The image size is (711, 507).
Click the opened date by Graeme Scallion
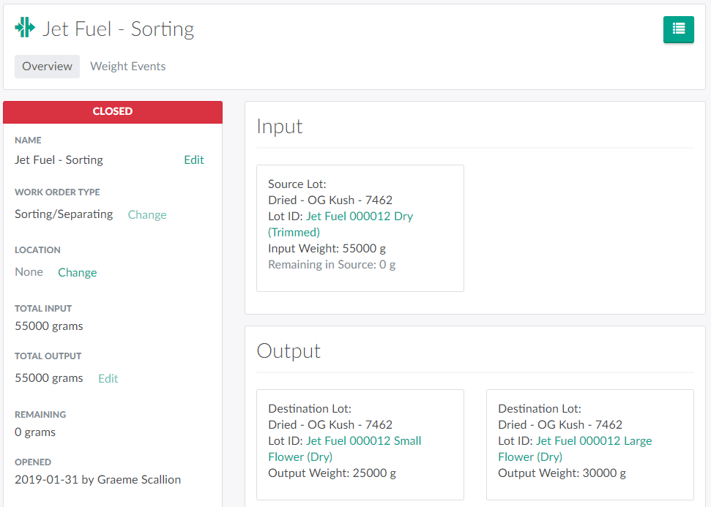(97, 480)
